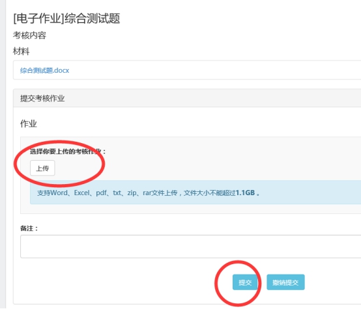Focus the 备注 remarks text field

[x=191, y=247]
